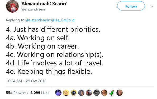View the 6,299 Likes list
Viewport: 157px width, 99px height.
[x=40, y=93]
